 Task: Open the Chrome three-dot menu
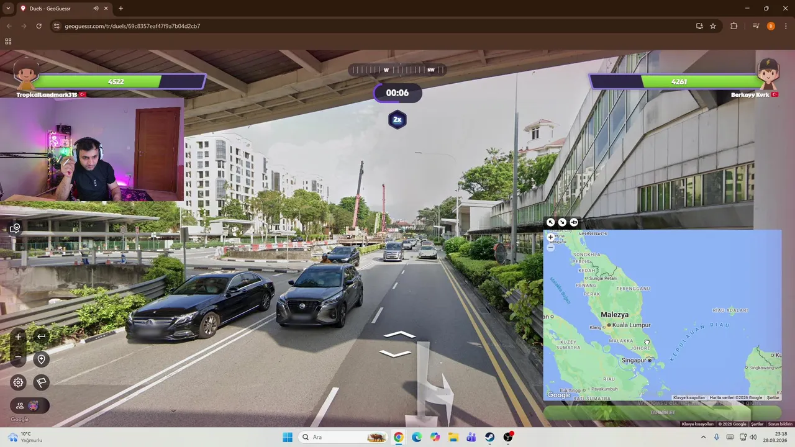point(786,26)
